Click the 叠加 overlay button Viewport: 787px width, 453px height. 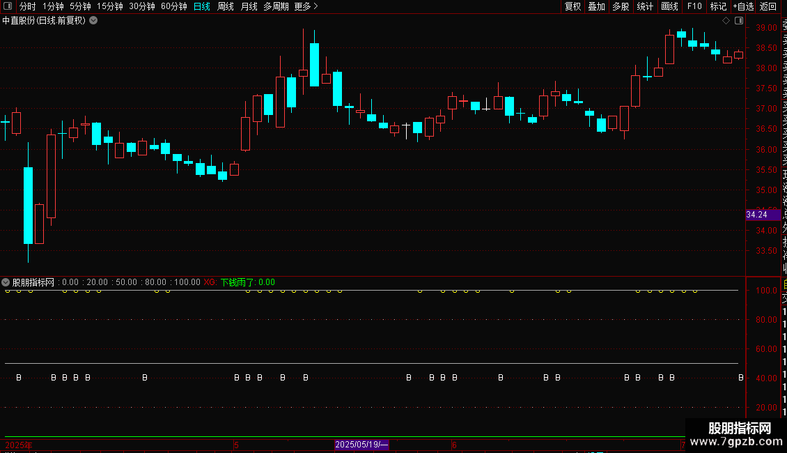(x=596, y=6)
